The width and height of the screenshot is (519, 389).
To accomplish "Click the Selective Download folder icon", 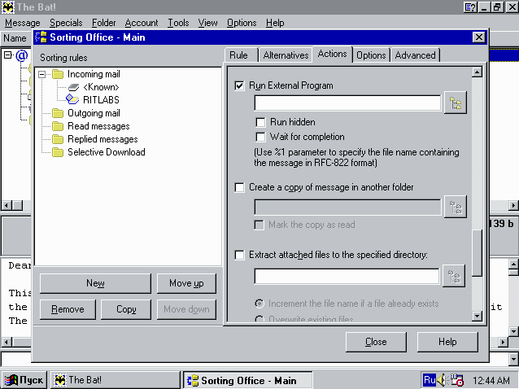I will [58, 152].
